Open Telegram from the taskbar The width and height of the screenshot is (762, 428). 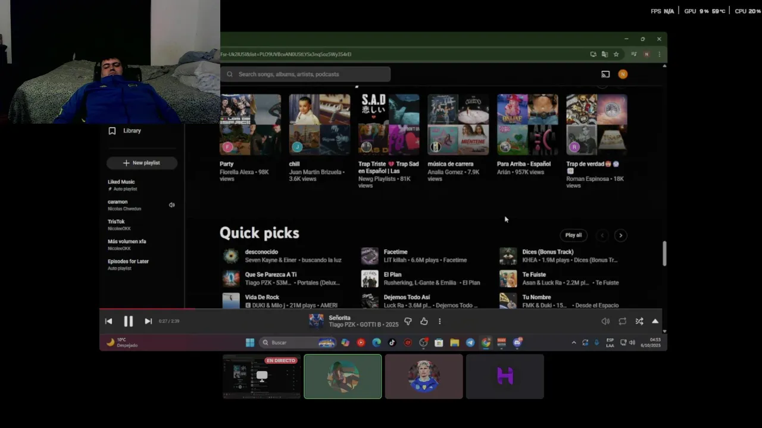470,342
